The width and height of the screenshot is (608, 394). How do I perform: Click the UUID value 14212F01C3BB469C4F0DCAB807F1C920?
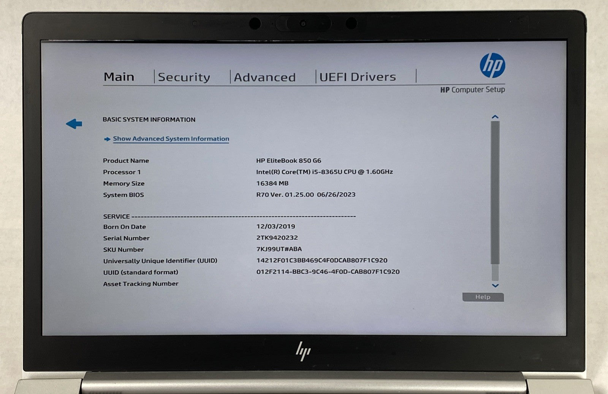(x=322, y=261)
